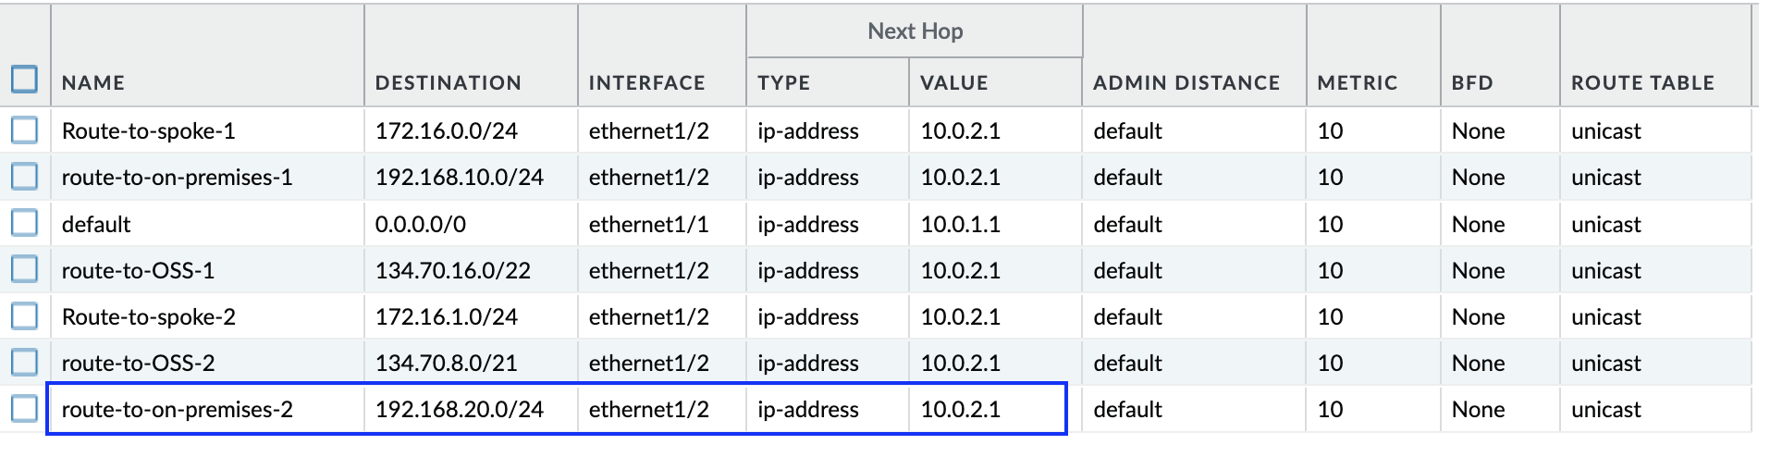Image resolution: width=1770 pixels, height=457 pixels.
Task: Click next hop value 10.0.1.1
Action: click(960, 225)
